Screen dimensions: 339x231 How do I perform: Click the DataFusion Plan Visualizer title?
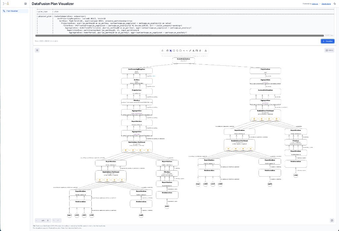click(x=53, y=4)
